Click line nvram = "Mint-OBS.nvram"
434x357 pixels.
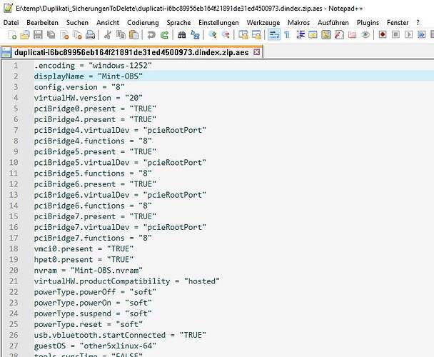88,271
